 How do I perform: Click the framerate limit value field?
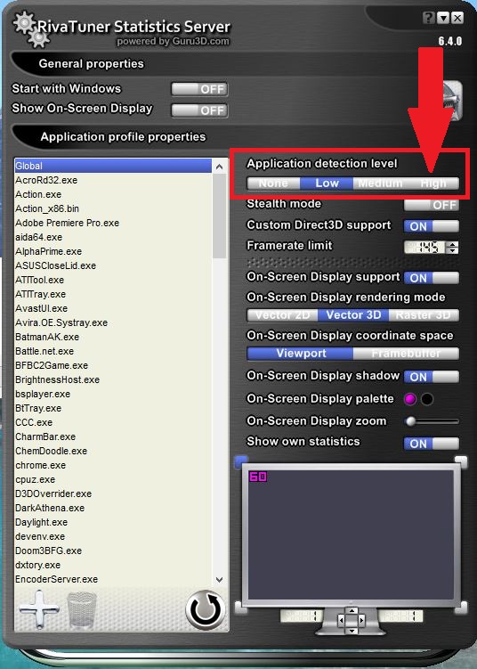tap(425, 248)
